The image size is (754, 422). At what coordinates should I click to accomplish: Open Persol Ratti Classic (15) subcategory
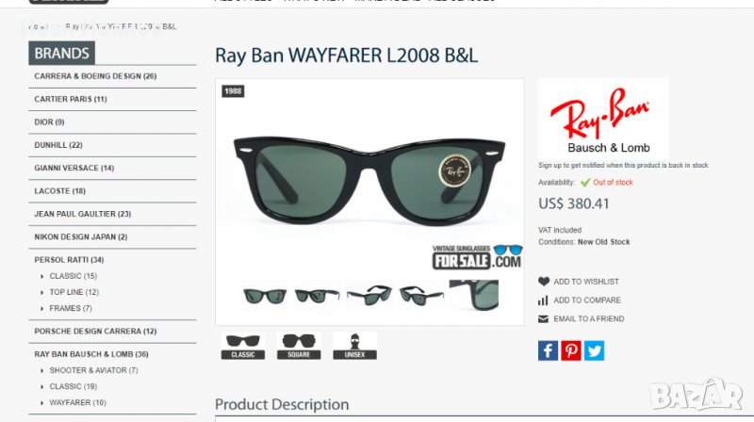(x=74, y=276)
